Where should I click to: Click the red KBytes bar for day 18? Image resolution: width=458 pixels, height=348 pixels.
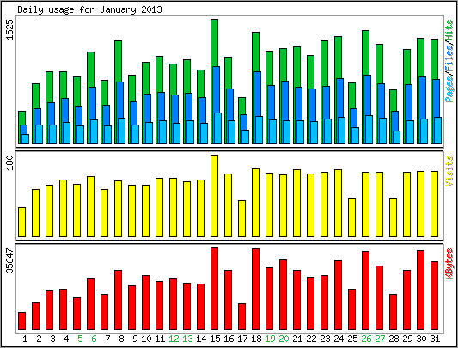click(x=255, y=290)
